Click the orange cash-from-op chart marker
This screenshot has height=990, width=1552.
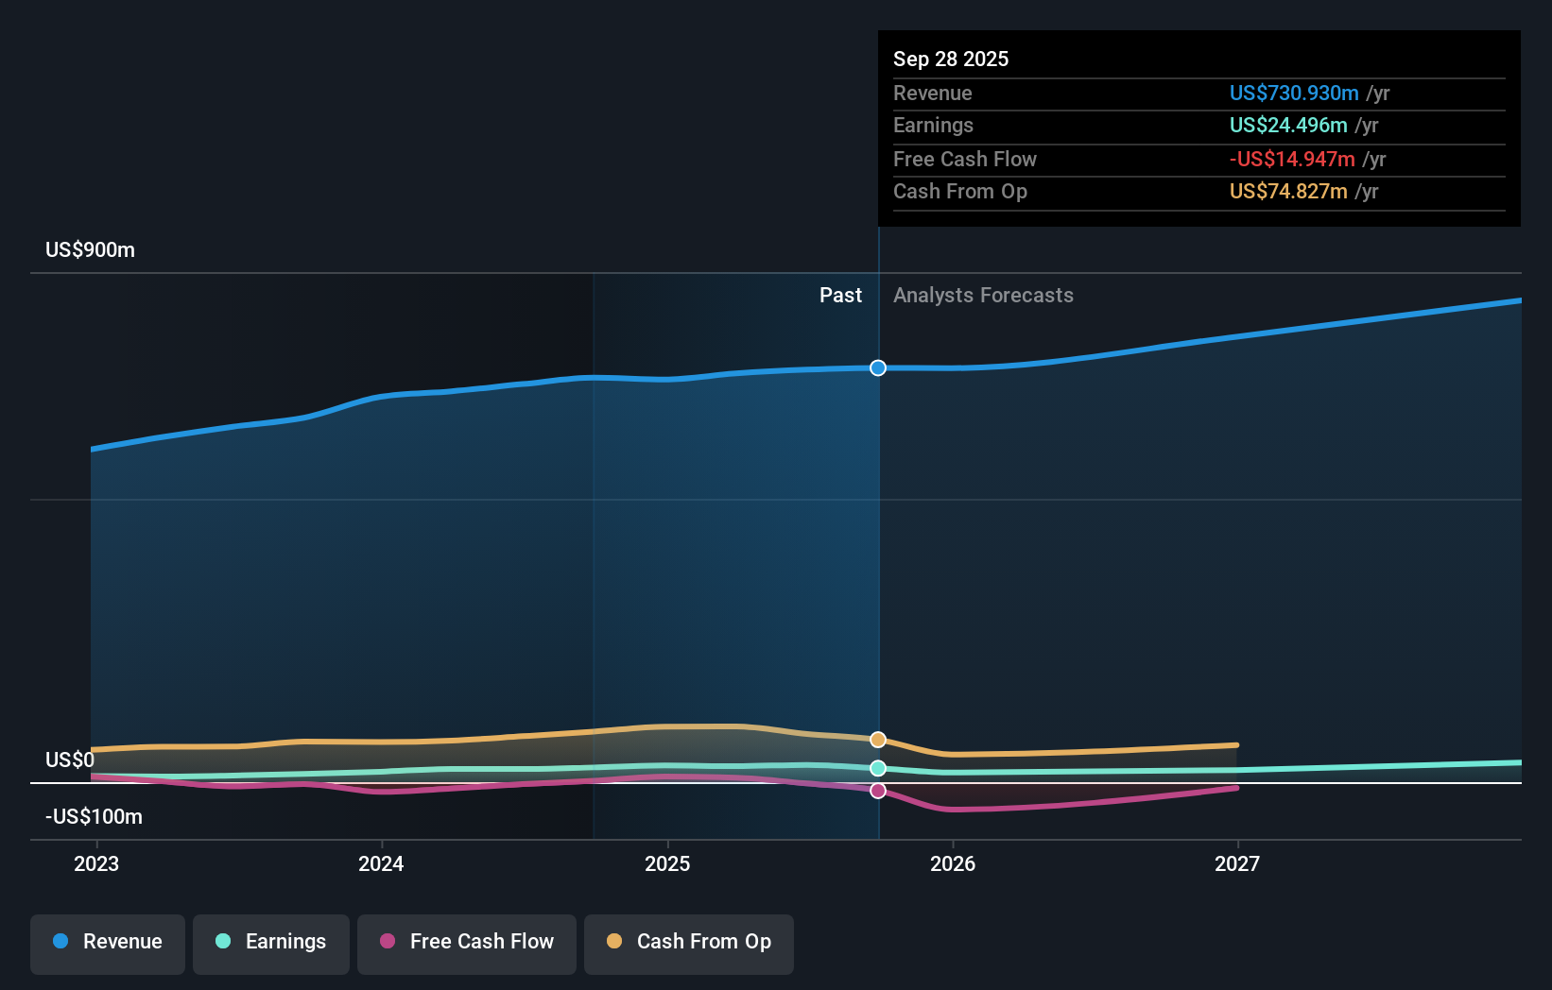coord(878,740)
